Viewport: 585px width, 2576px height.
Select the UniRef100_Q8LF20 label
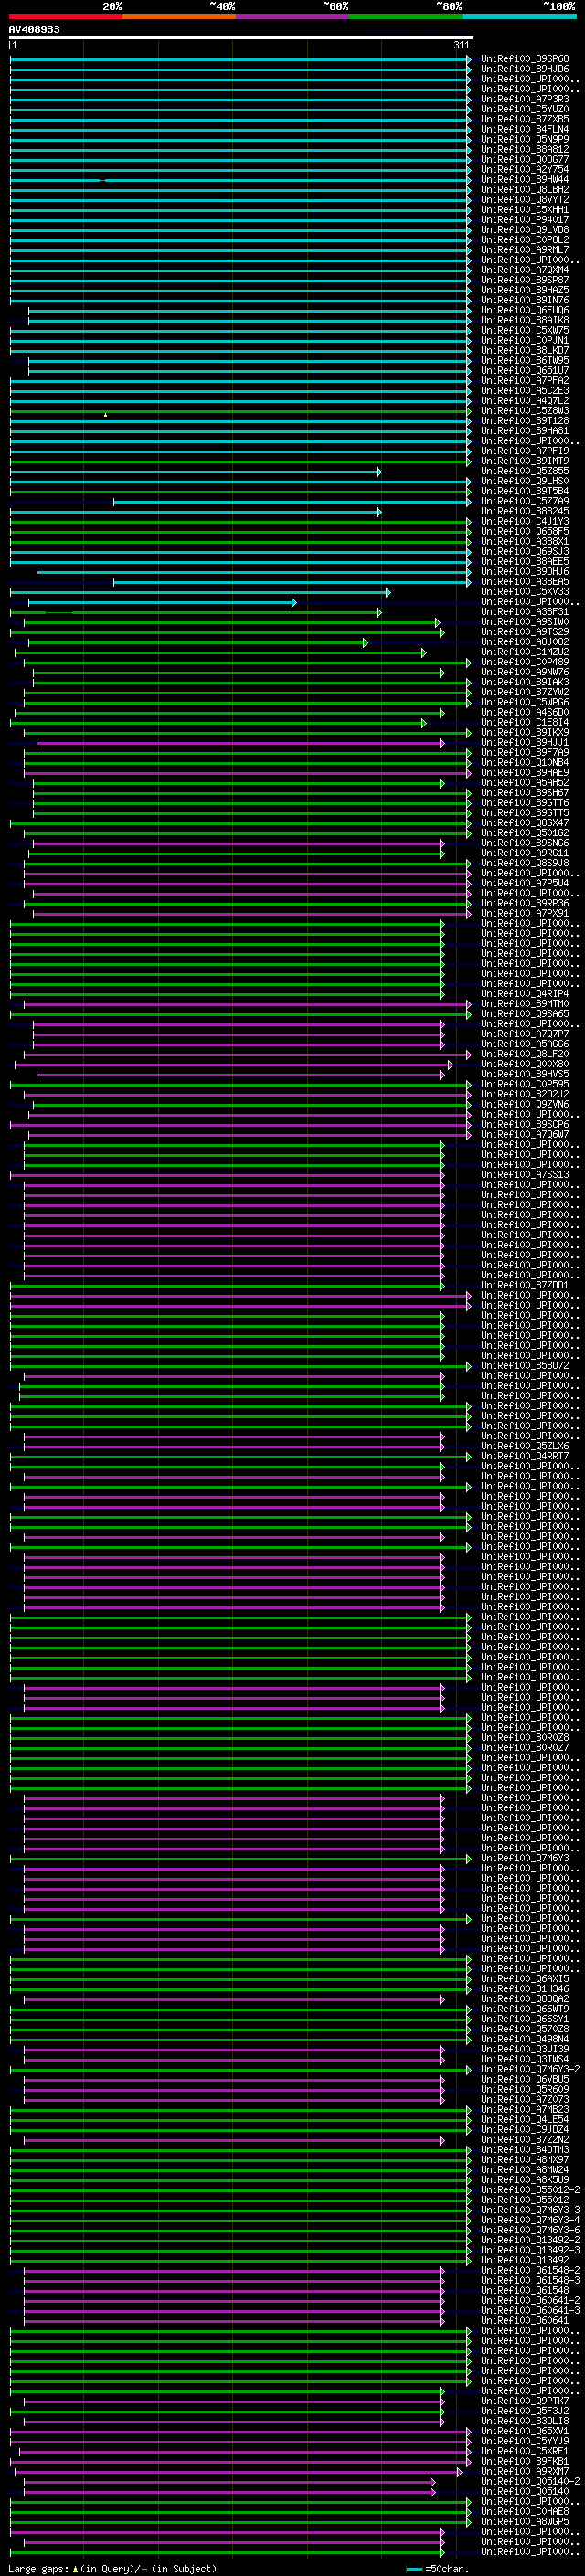(524, 1054)
